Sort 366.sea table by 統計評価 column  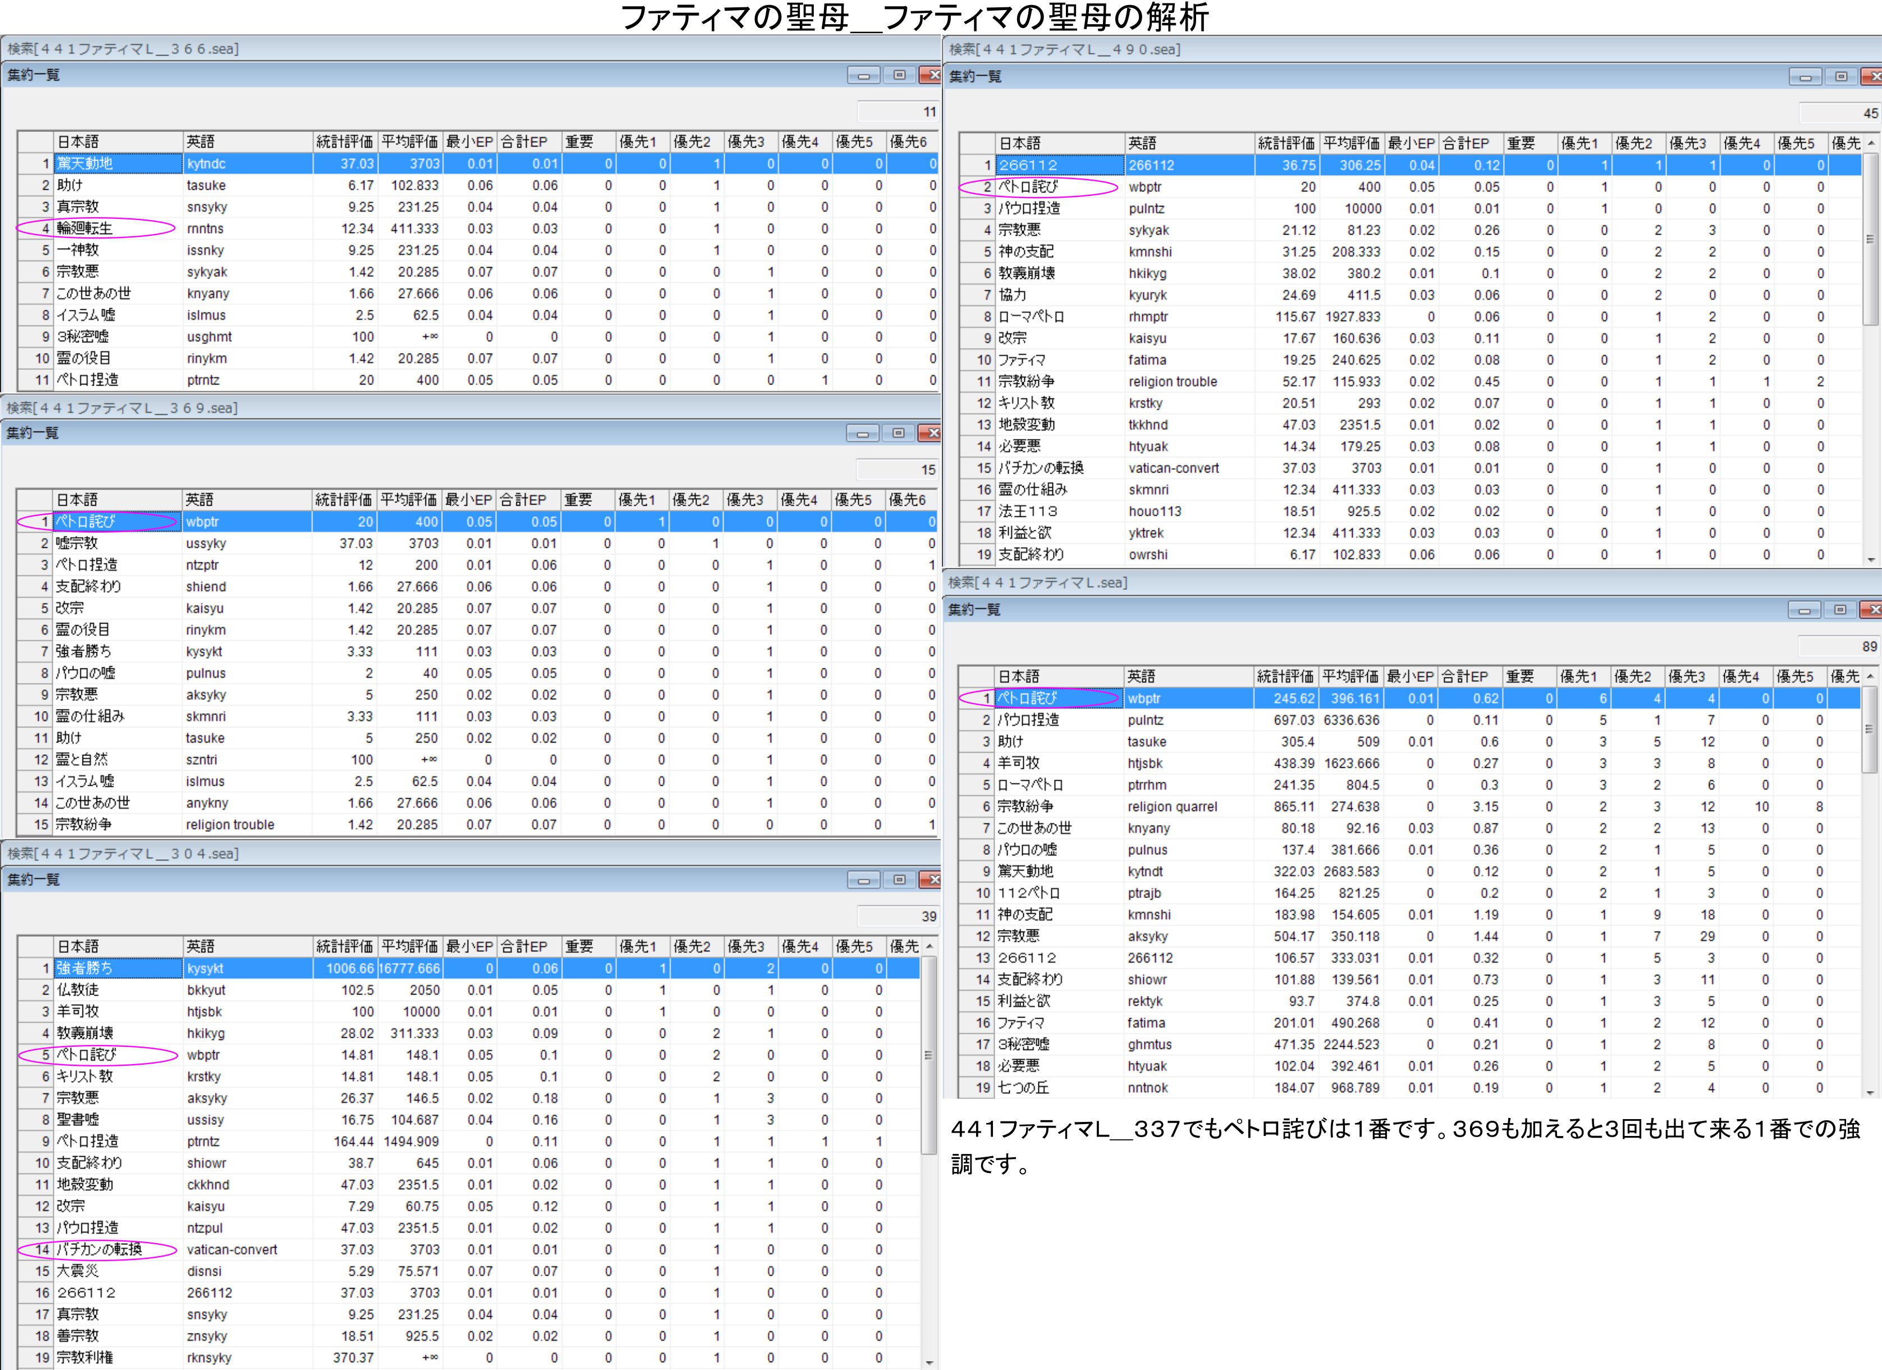345,142
